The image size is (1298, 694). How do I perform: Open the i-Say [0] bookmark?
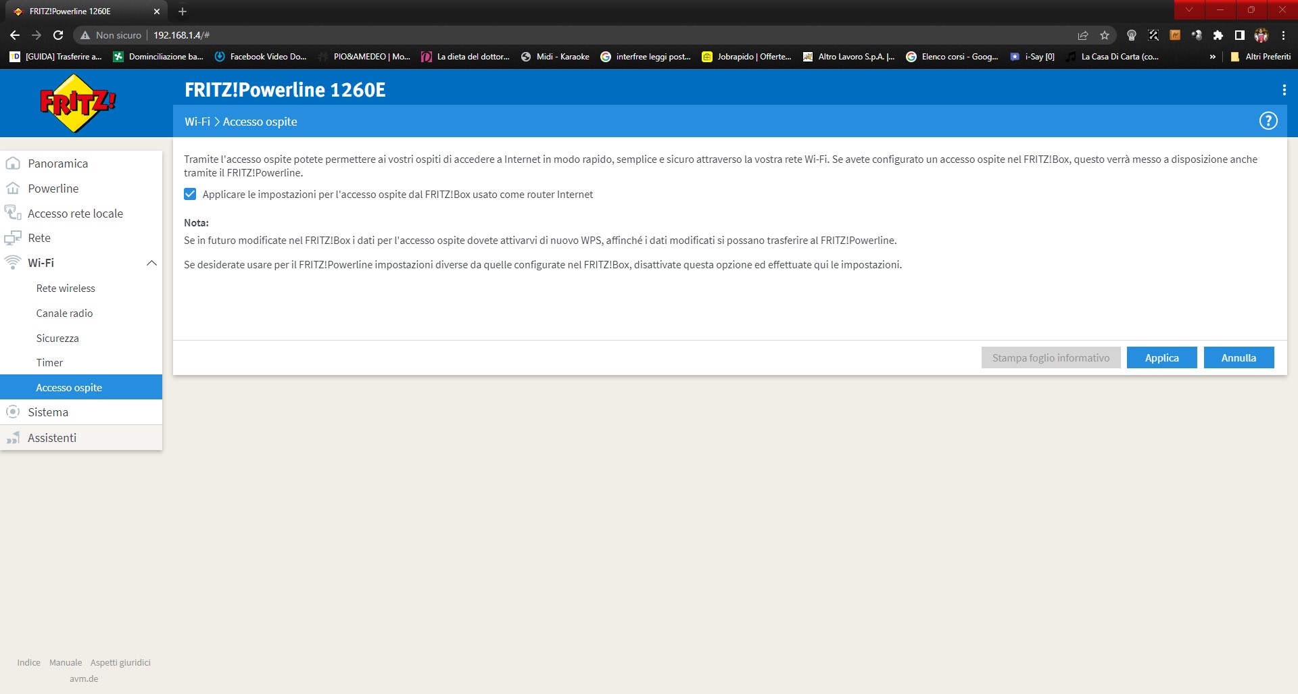1032,57
